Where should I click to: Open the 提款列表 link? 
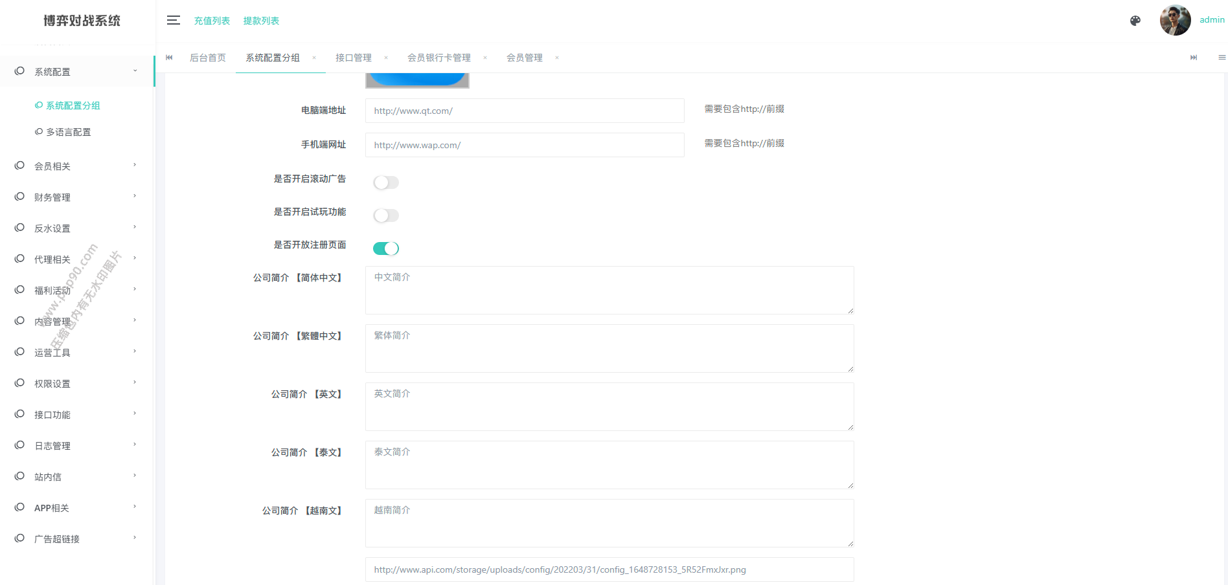click(x=261, y=21)
